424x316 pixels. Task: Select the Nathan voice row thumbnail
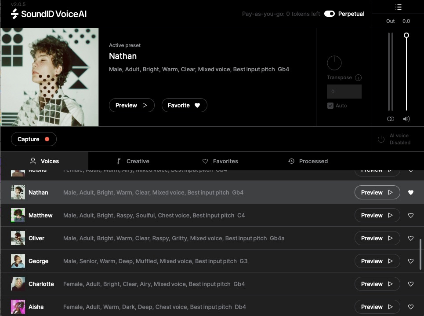point(18,192)
